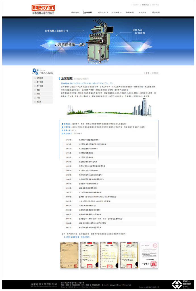Screen dimensions: 196x291
Task: Click the BAEYON logo in the header
Action: [x=43, y=9]
